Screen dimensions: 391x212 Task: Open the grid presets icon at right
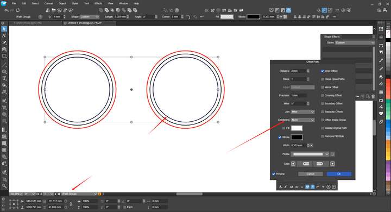tap(381, 29)
